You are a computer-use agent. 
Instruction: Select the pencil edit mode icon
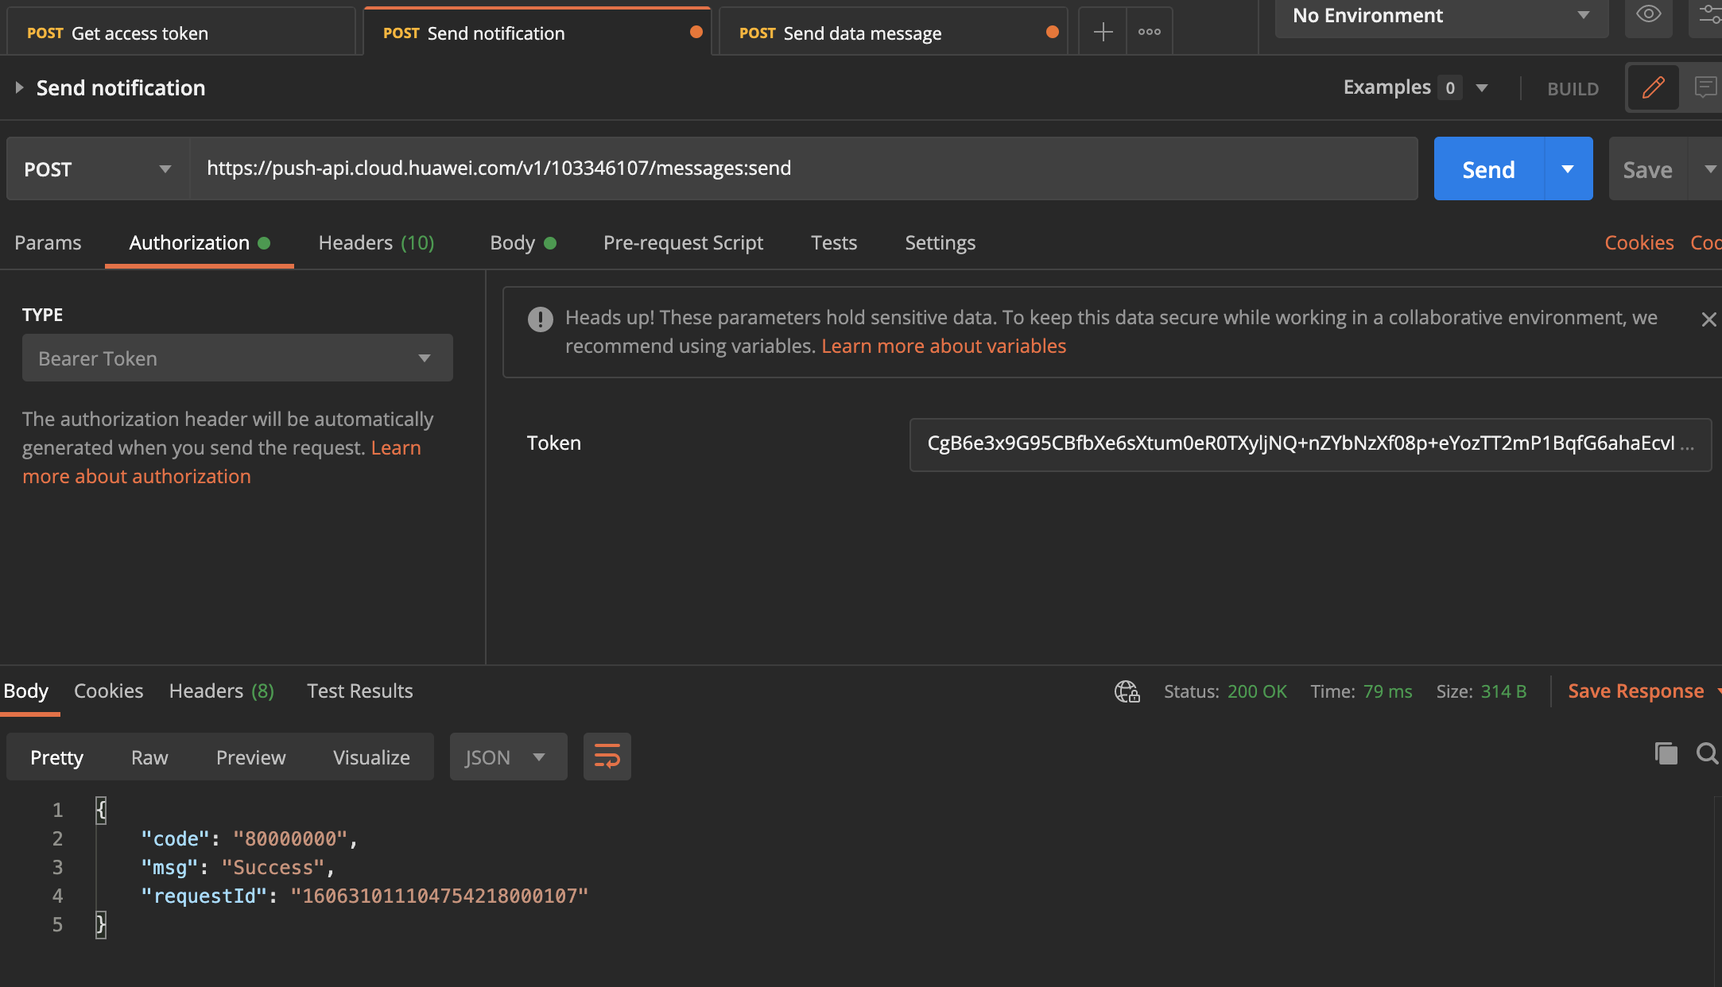(1654, 87)
